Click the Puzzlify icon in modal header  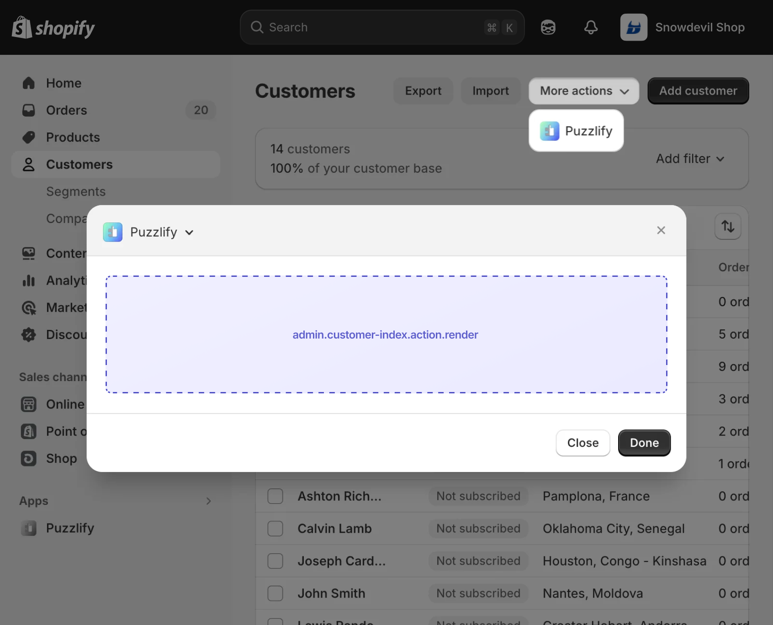(113, 232)
